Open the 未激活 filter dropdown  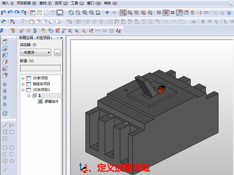pos(35,52)
